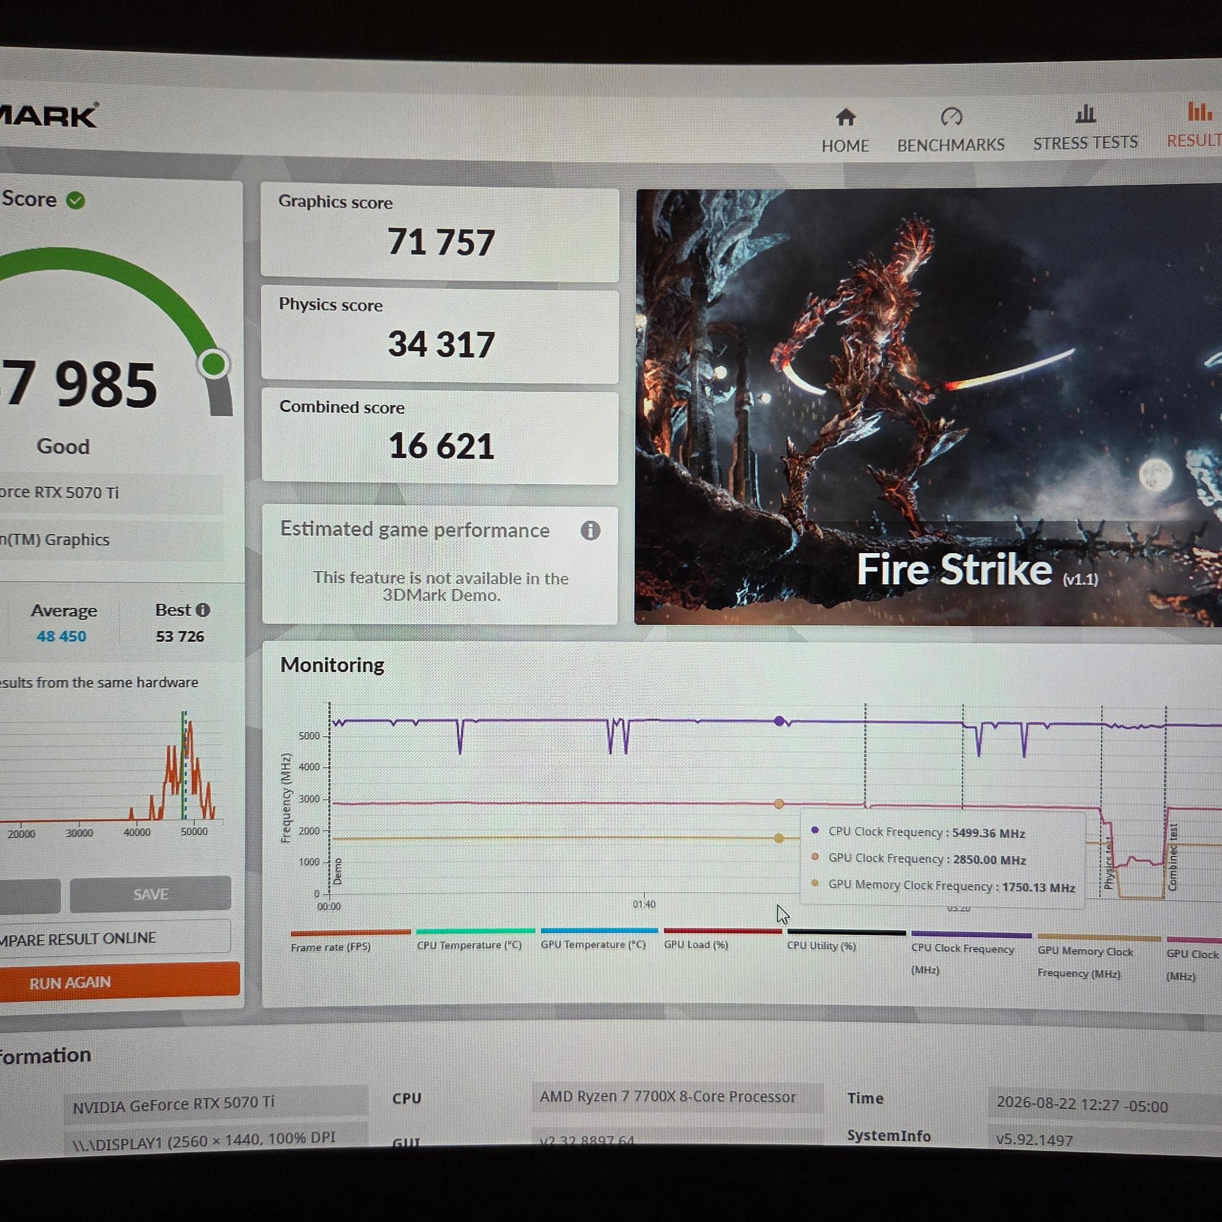Click the Combined score value 16 621

click(441, 446)
